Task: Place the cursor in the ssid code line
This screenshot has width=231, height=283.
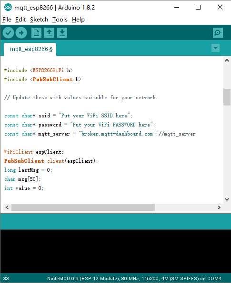Action: click(x=68, y=115)
